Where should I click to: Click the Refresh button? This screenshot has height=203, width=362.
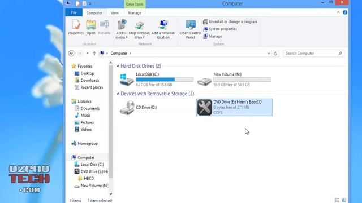point(275,54)
